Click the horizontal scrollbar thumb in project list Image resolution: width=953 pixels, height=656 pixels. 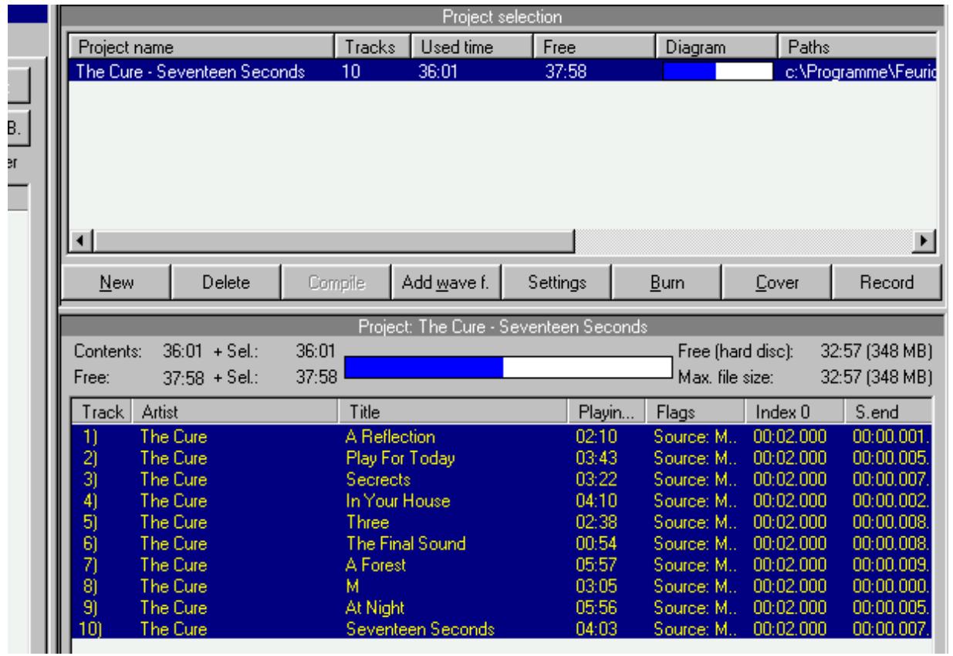(333, 241)
